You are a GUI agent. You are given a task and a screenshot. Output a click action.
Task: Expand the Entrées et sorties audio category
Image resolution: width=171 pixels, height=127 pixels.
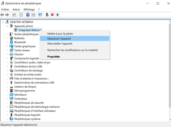click(7, 75)
